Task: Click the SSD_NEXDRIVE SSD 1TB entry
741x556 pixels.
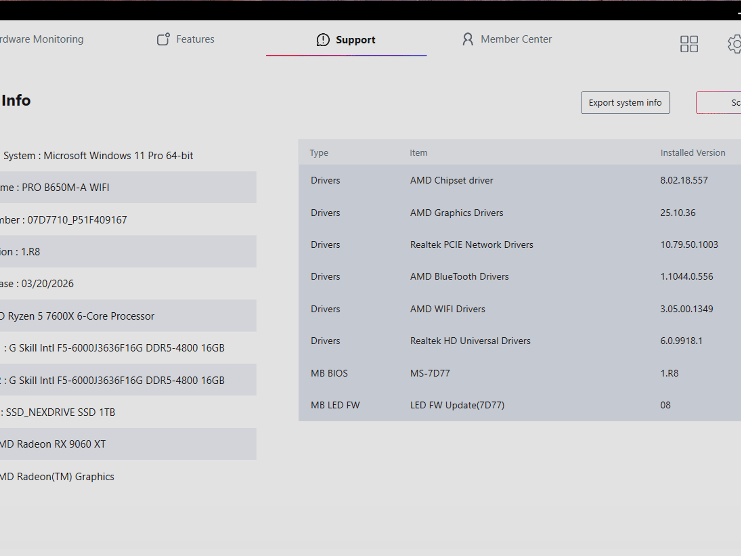Action: [x=60, y=412]
